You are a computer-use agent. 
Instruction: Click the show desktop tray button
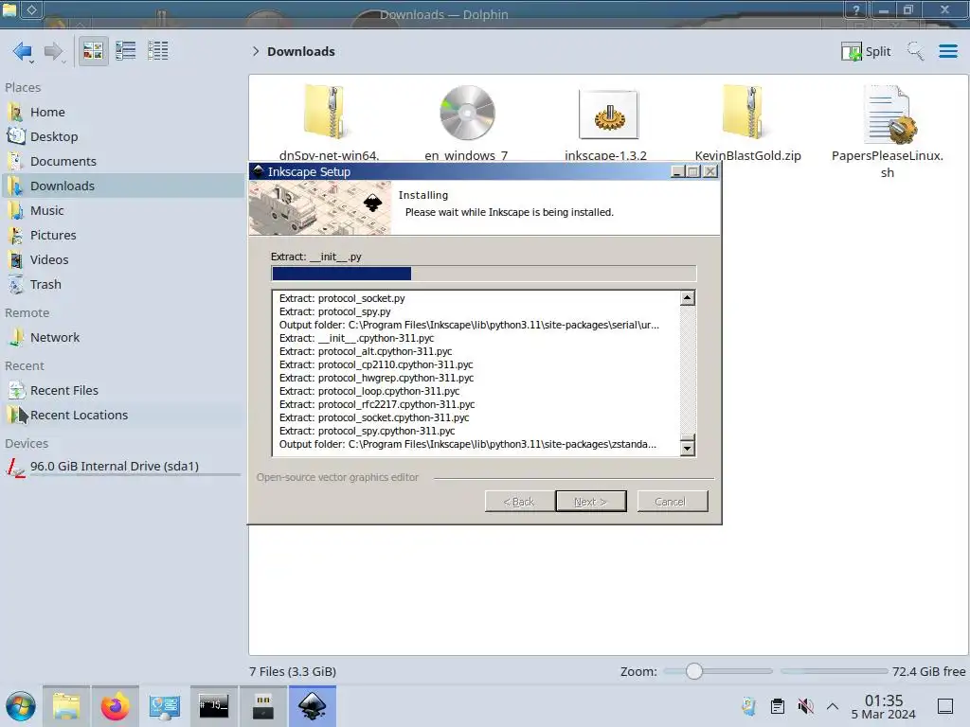point(945,706)
